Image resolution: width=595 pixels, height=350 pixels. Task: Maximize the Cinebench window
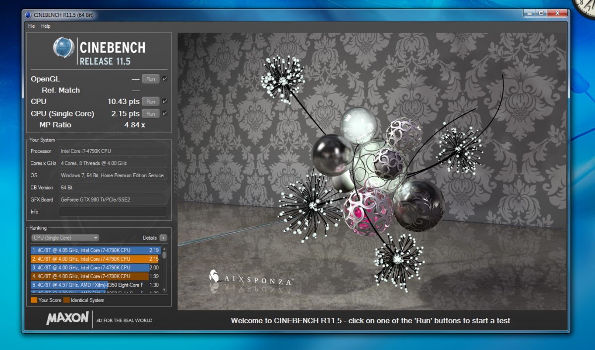[540, 13]
